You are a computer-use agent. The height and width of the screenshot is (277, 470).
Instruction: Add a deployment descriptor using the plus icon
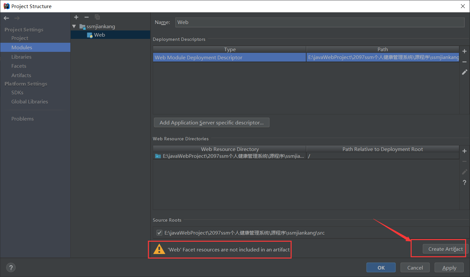pos(464,51)
